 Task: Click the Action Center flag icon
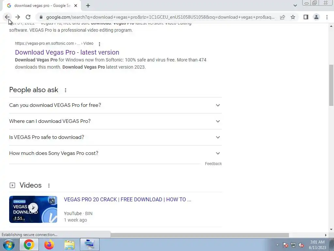point(285,245)
